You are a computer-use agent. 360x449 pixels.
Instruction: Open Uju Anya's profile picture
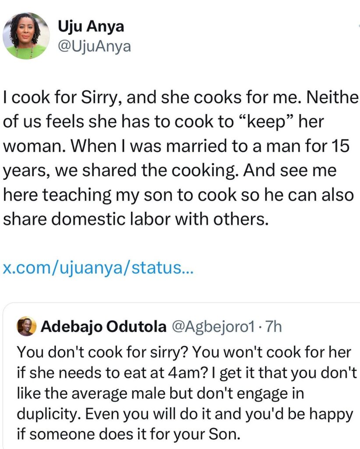point(26,36)
